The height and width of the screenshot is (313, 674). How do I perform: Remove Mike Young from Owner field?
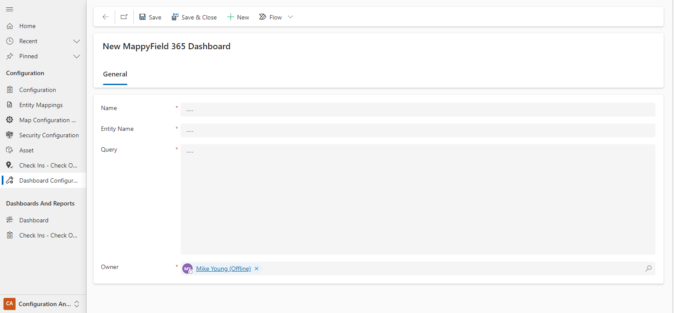coord(256,269)
